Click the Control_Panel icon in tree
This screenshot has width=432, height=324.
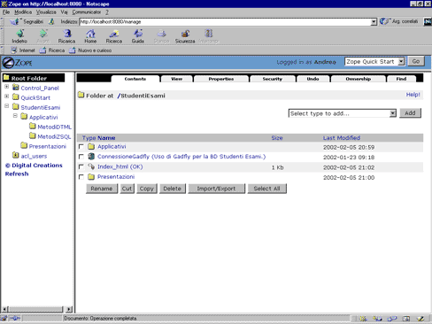[x=16, y=88]
